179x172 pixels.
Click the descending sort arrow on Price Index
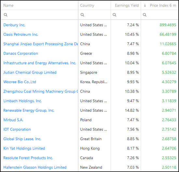(145, 5)
